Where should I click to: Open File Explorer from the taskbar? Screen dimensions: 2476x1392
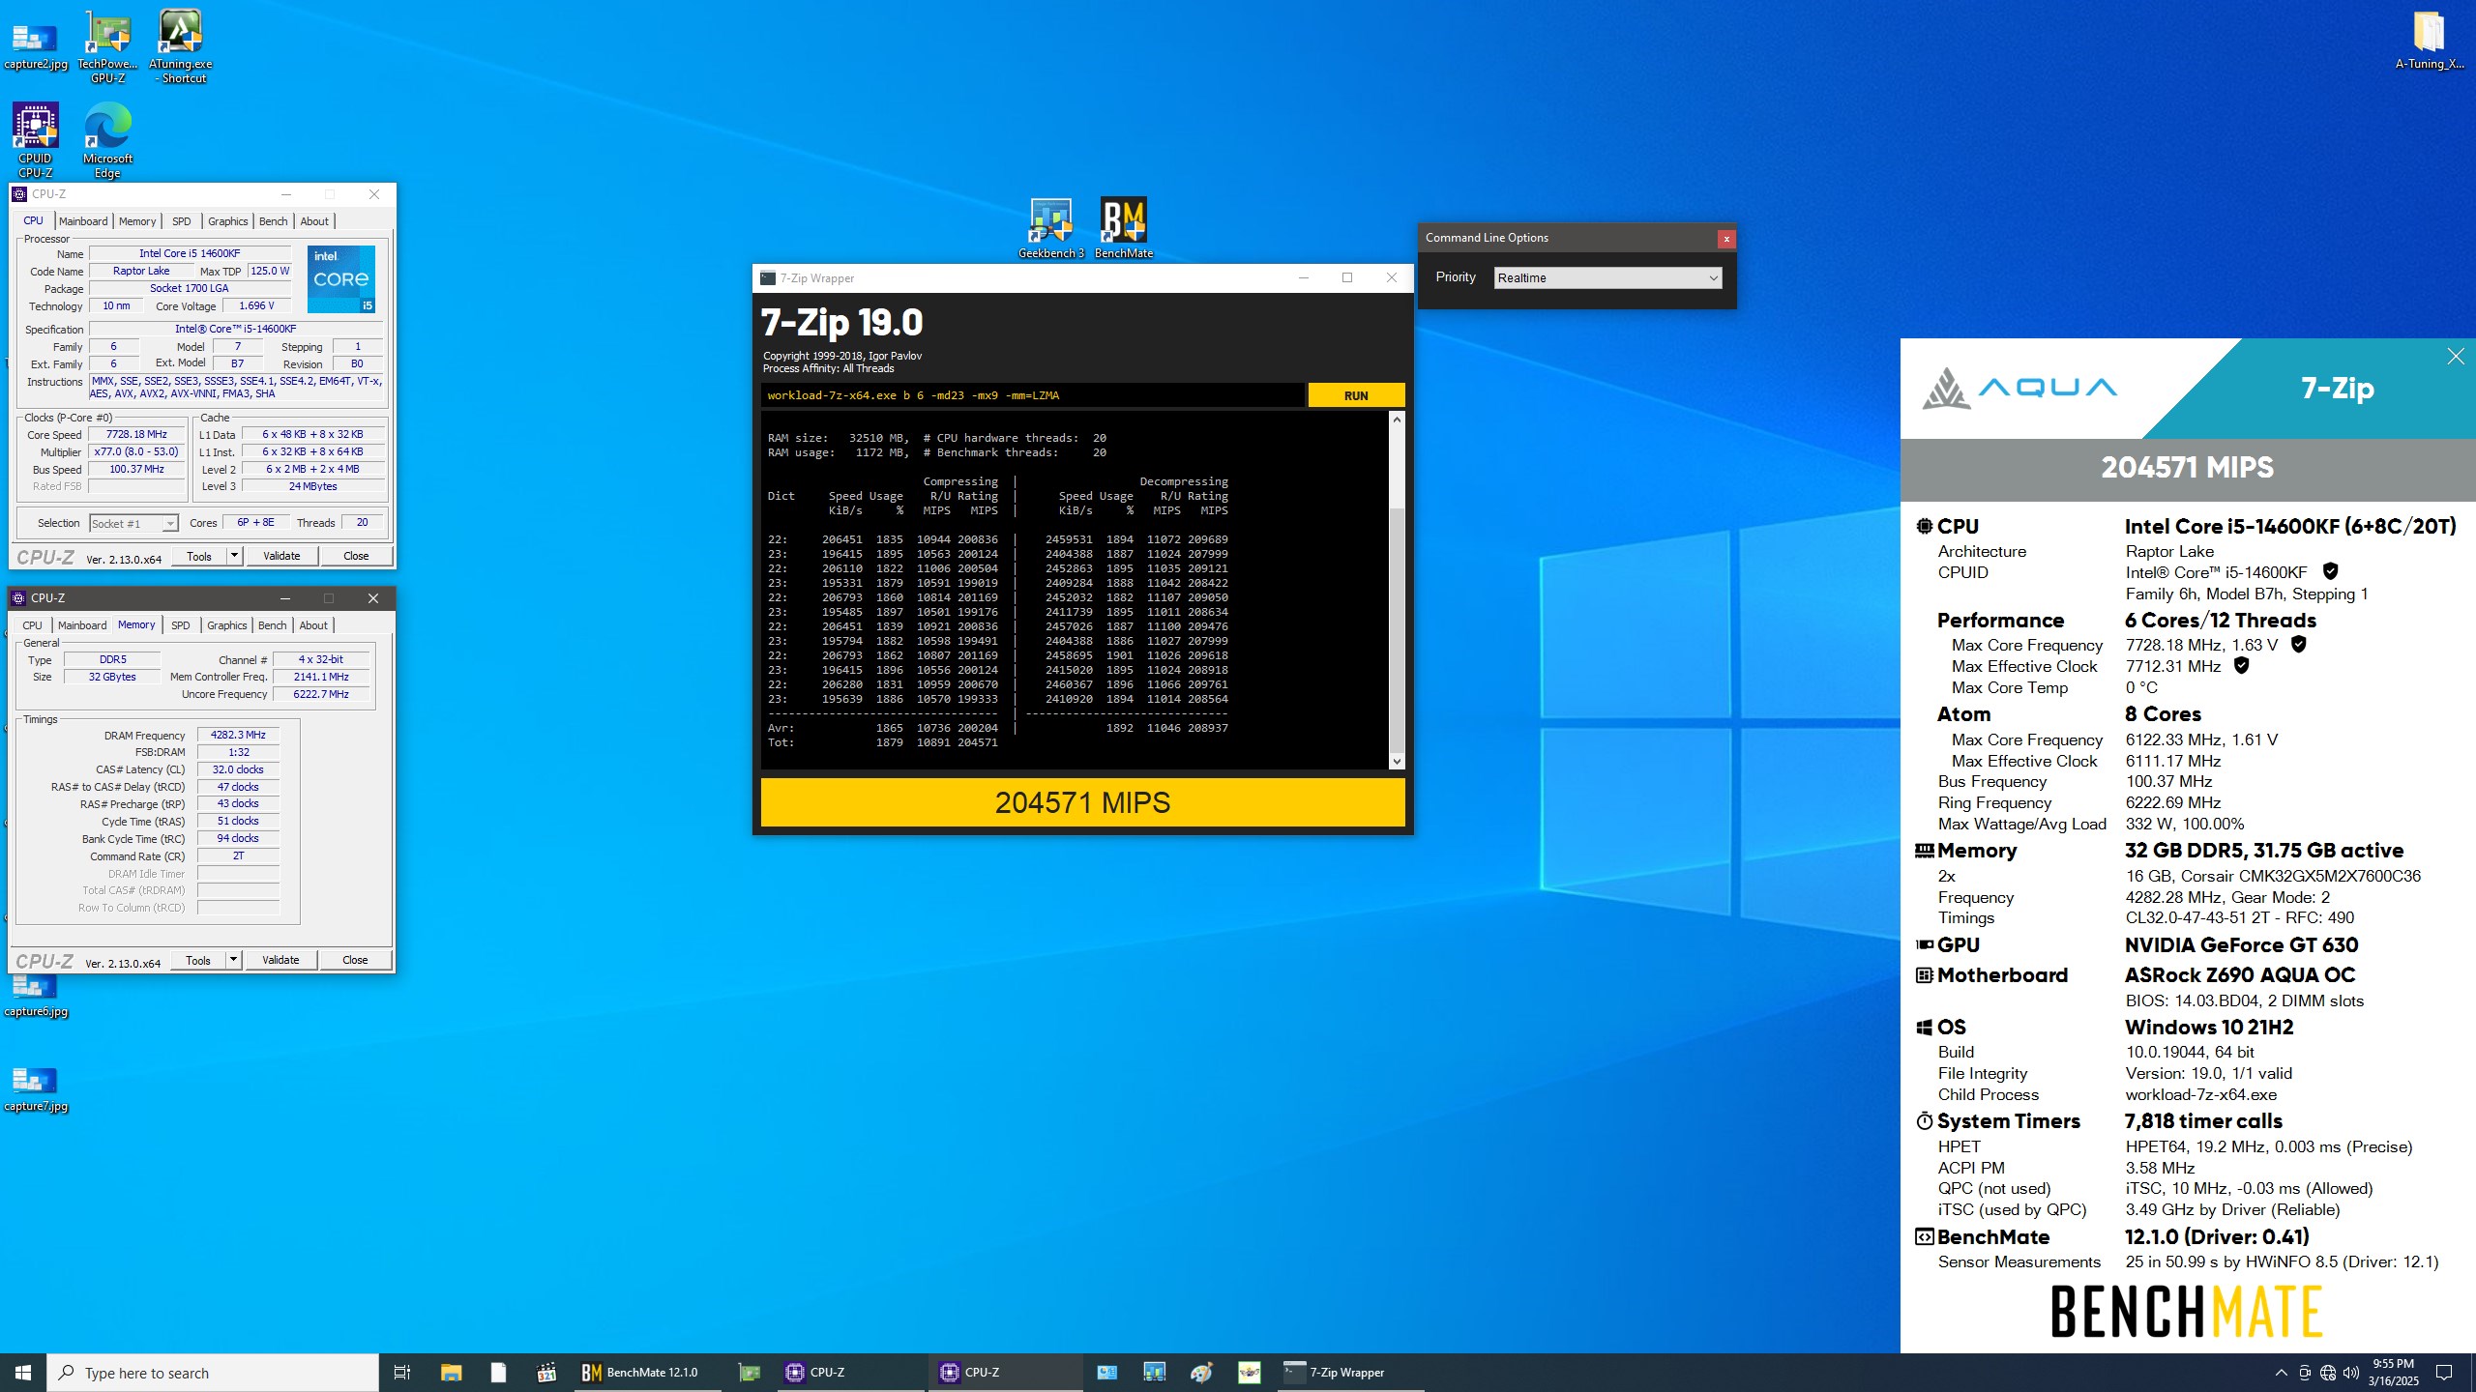(x=451, y=1373)
